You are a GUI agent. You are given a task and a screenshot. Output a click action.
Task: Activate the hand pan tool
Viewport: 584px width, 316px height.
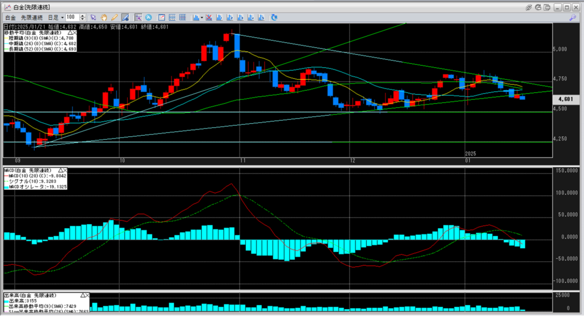tap(104, 18)
